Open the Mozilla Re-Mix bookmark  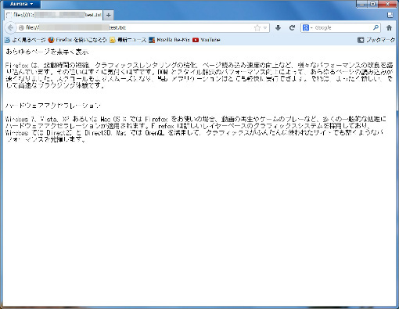pos(169,40)
